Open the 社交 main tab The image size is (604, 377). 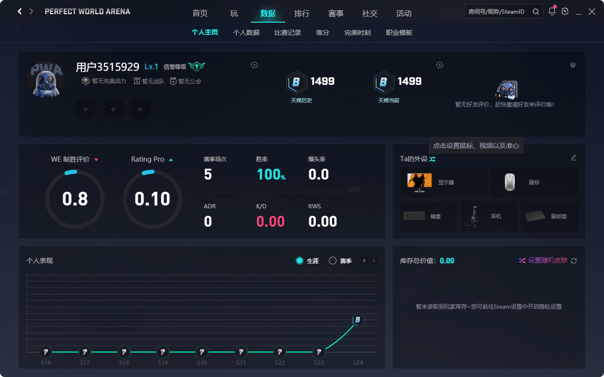click(x=370, y=13)
